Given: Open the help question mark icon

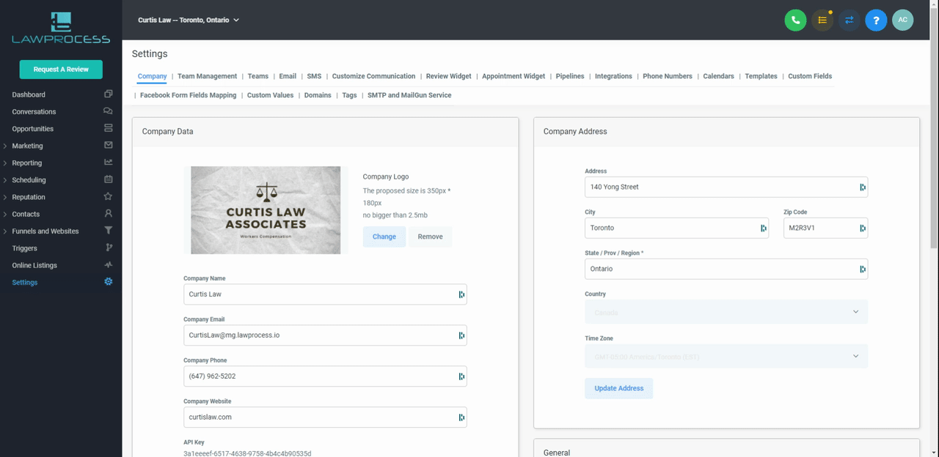Looking at the screenshot, I should pos(876,21).
